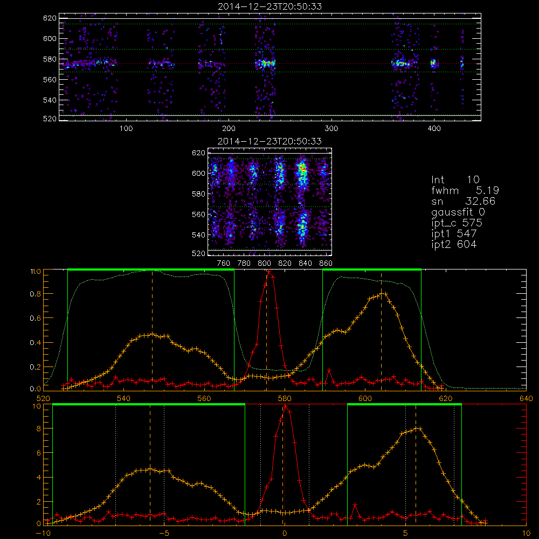Click the x-axis label 100 of top spectrogram

coord(126,129)
